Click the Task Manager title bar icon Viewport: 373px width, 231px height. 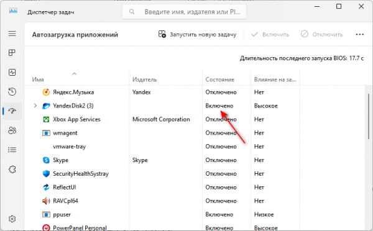[13, 11]
